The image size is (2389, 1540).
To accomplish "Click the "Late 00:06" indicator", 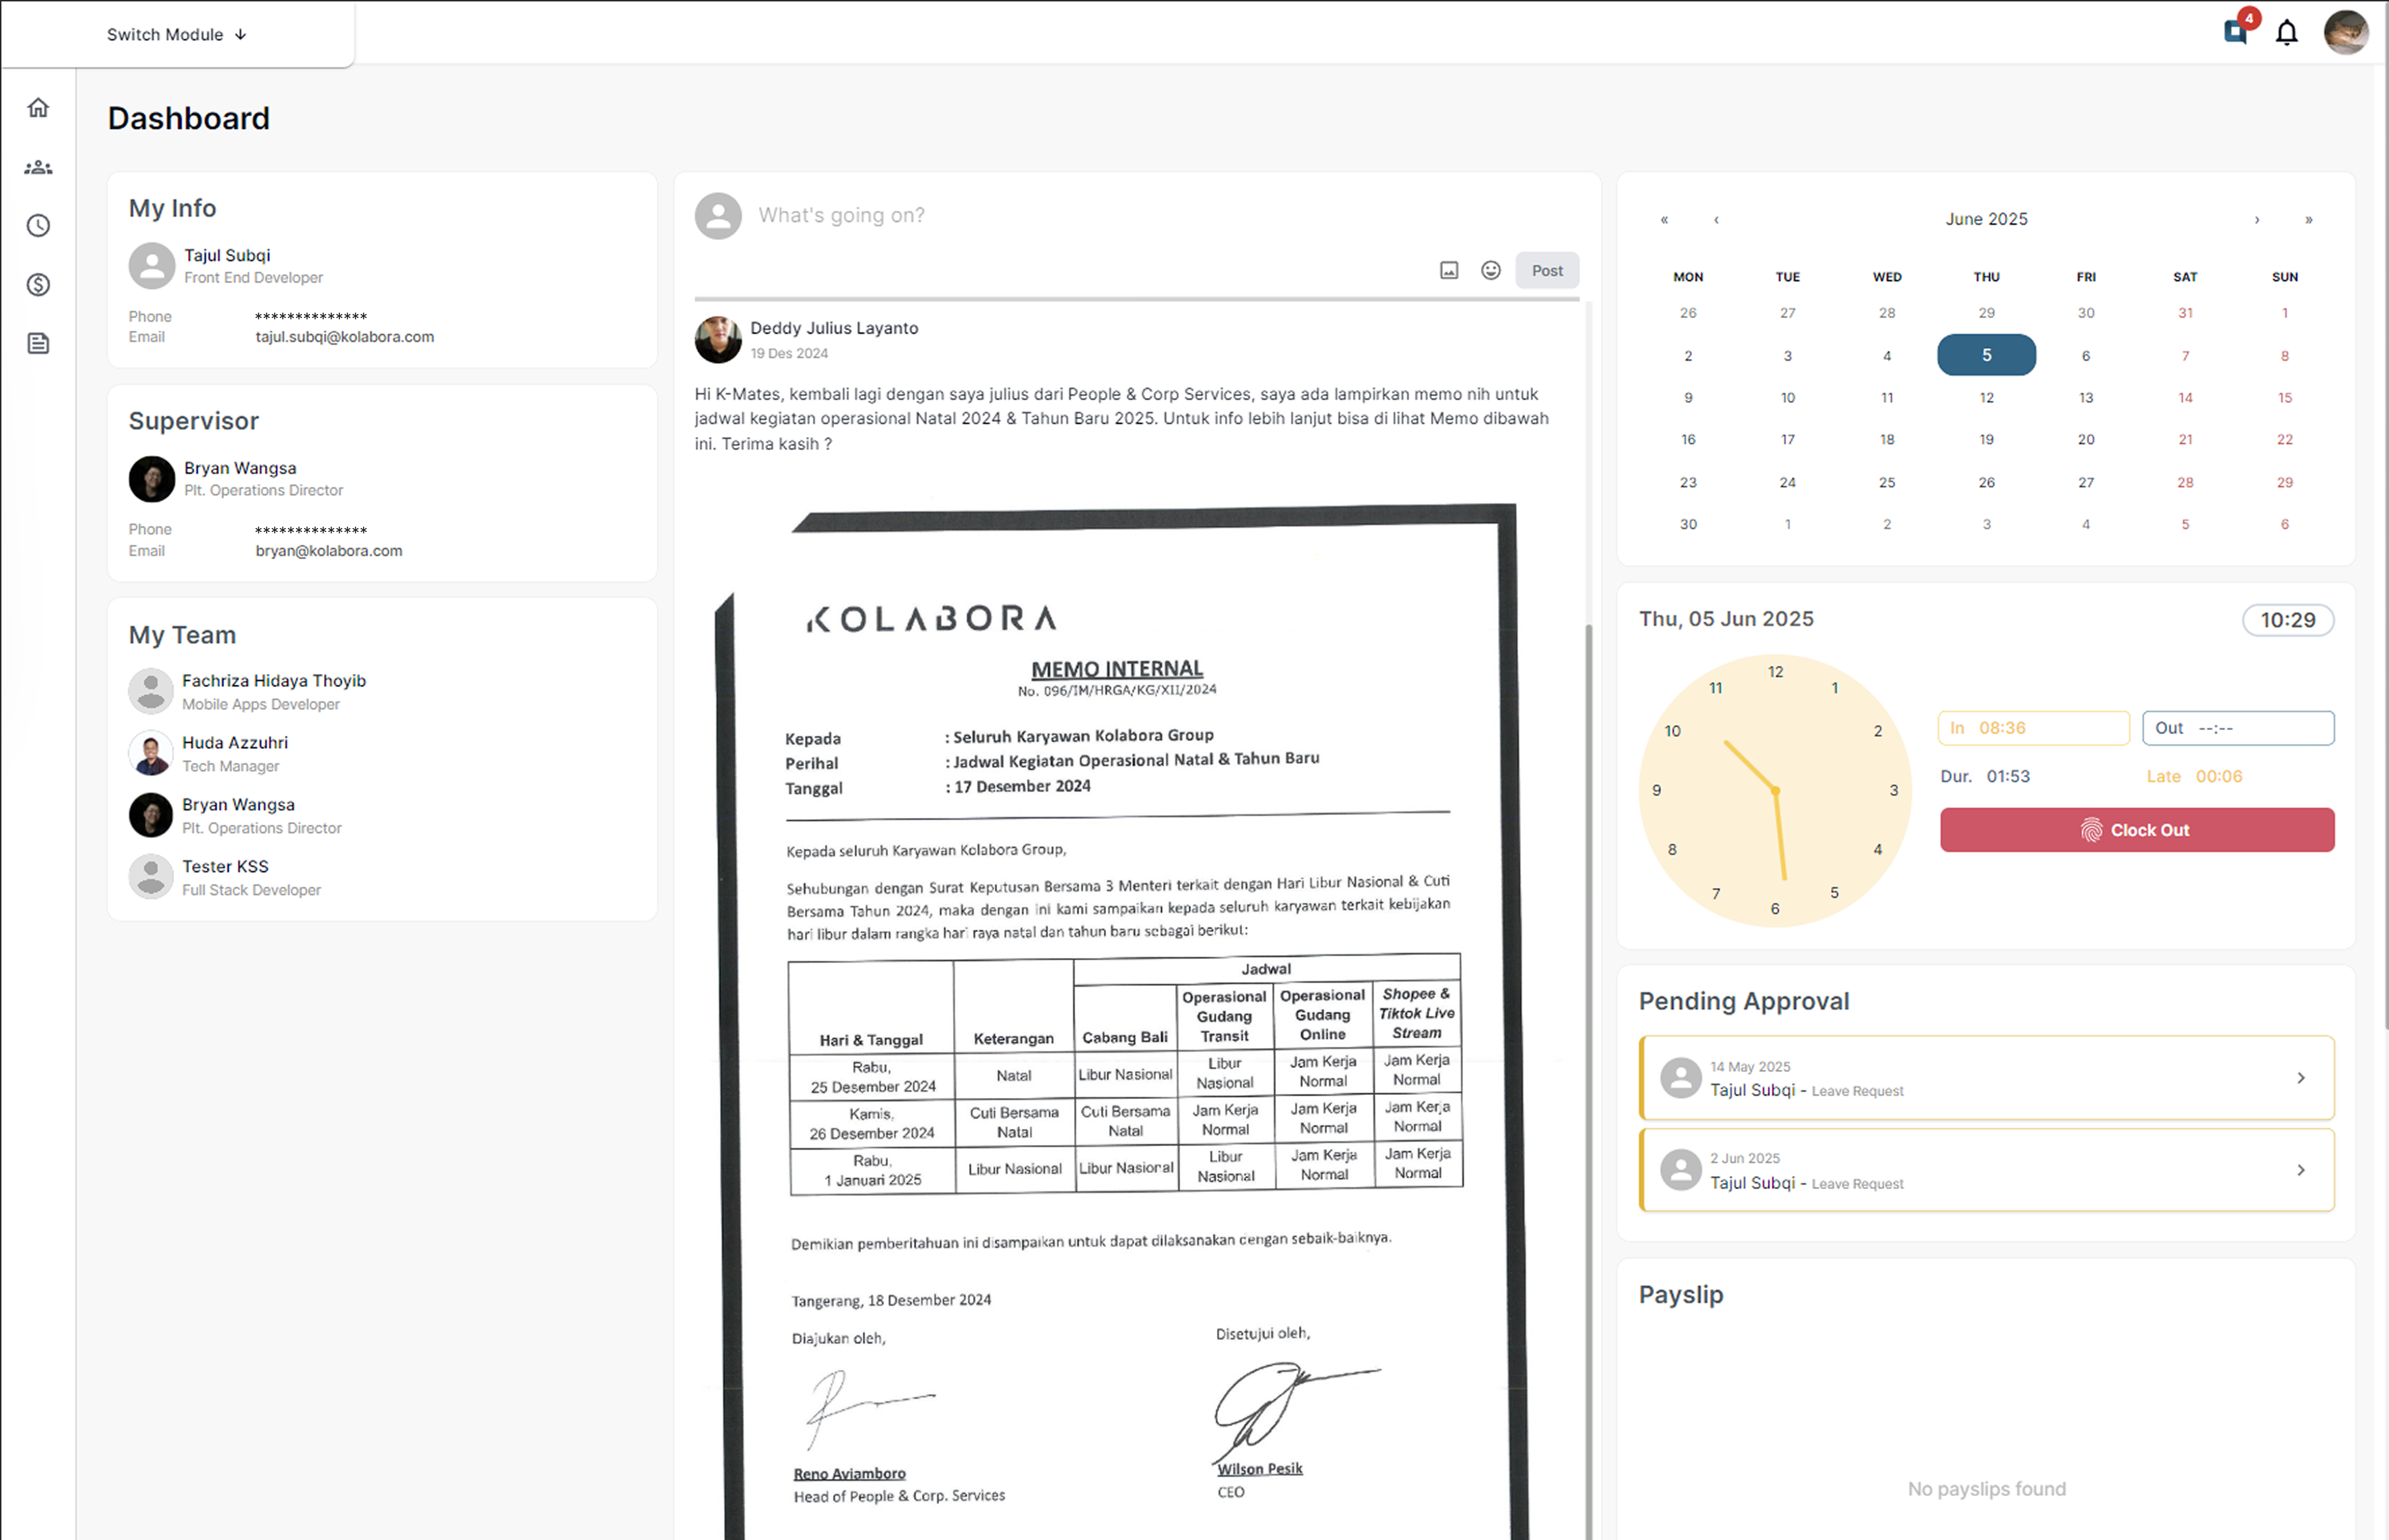I will click(2195, 777).
